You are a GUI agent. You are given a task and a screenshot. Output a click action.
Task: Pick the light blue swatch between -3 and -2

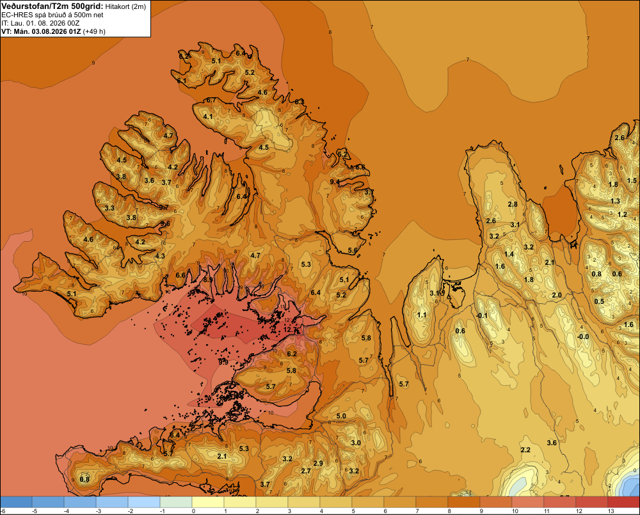[112, 502]
